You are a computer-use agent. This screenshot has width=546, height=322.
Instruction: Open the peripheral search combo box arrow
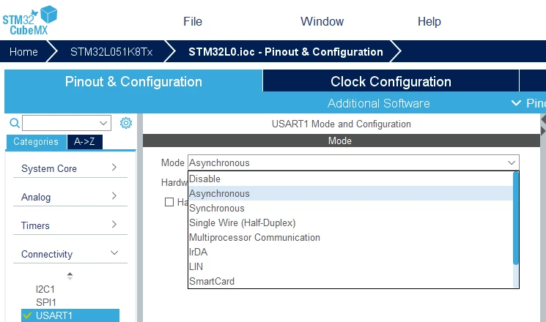tap(103, 123)
